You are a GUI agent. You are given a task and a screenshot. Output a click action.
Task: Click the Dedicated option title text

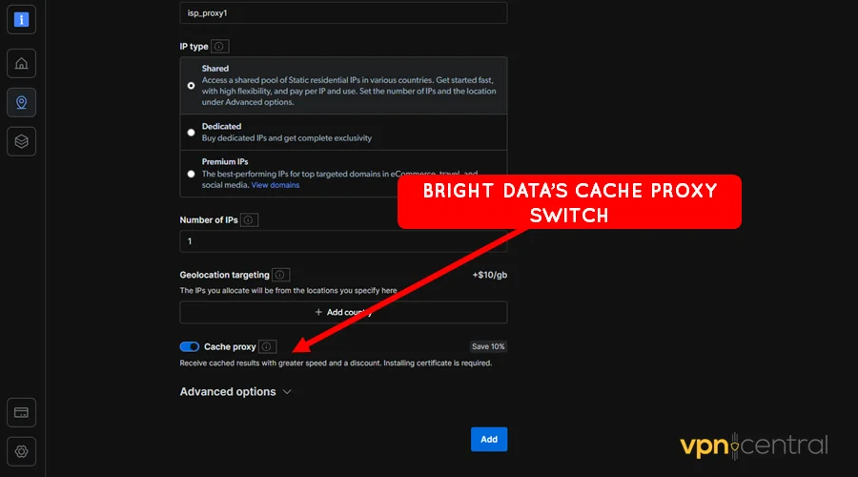[x=221, y=127]
